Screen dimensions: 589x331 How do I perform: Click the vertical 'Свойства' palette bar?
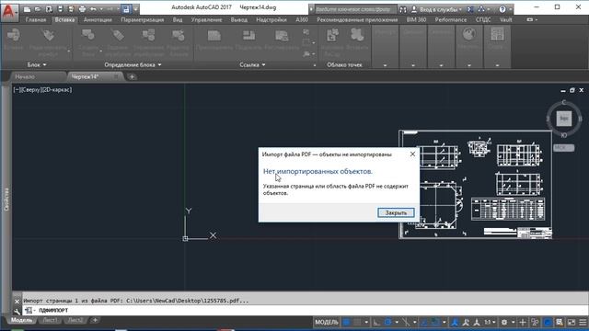6,199
